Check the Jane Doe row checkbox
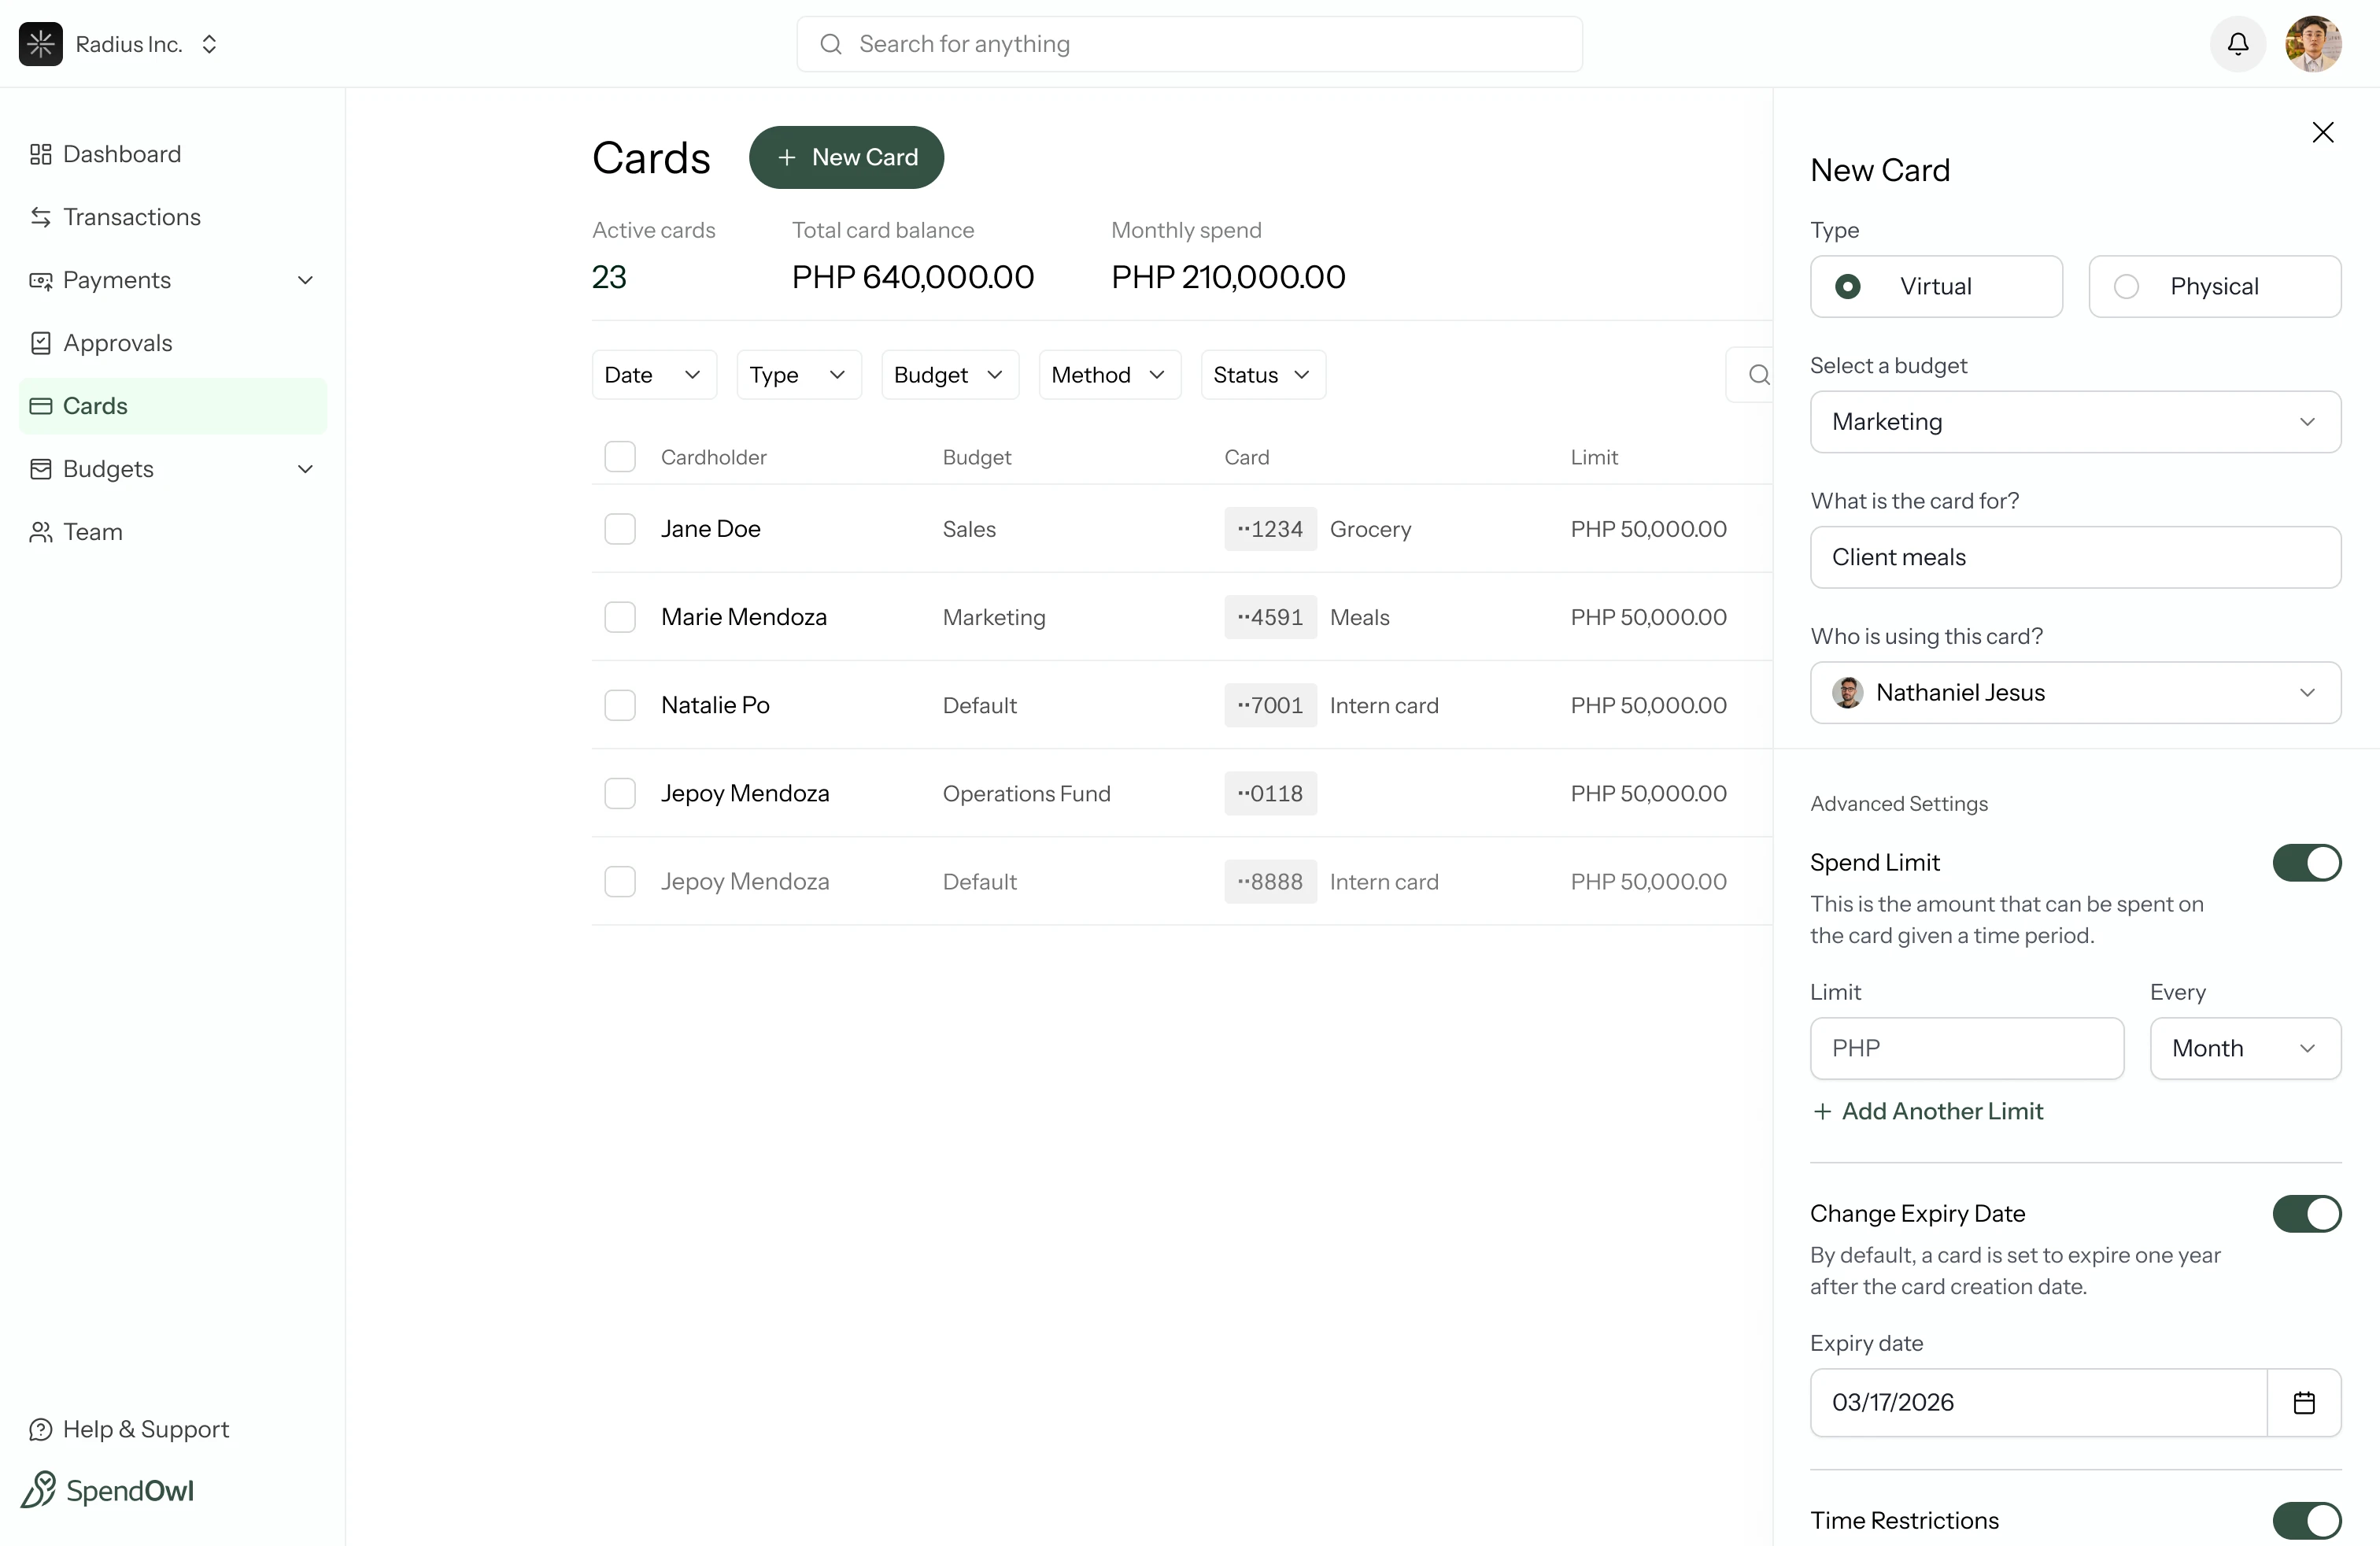2380x1546 pixels. tap(620, 529)
